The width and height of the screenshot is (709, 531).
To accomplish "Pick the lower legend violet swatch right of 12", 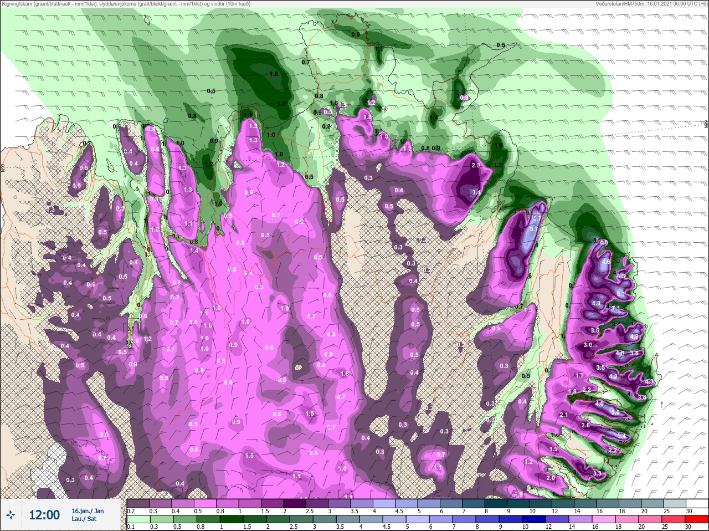I will click(557, 519).
